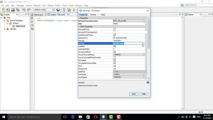
Task: Open Opera browser from the taskbar
Action: click(96, 117)
